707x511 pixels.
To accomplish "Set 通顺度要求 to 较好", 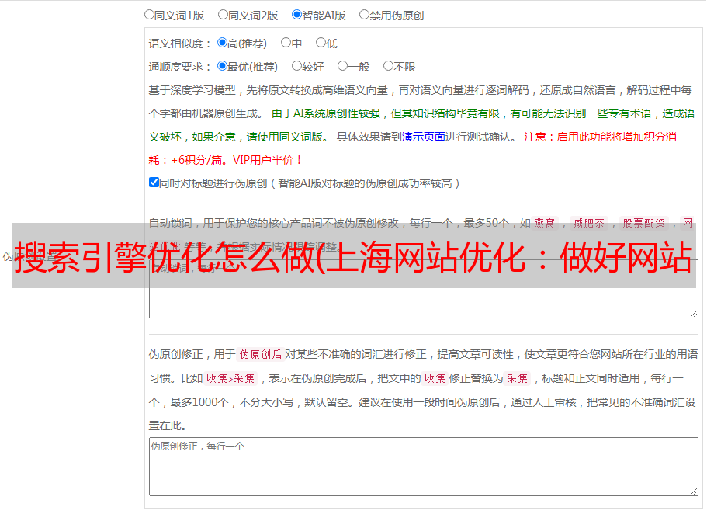I will coord(296,66).
